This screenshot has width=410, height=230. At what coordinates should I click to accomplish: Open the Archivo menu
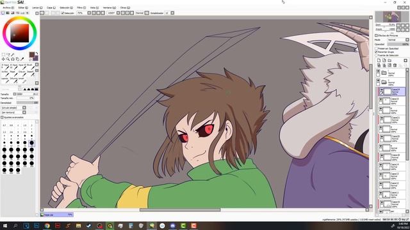click(8, 8)
